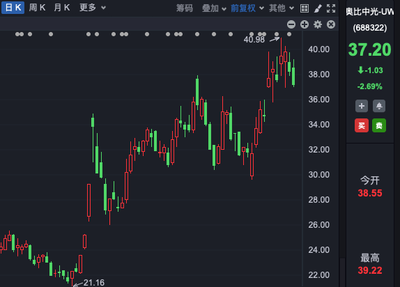Click the event marker dot below 40.98
This screenshot has width=400, height=287.
point(252,34)
